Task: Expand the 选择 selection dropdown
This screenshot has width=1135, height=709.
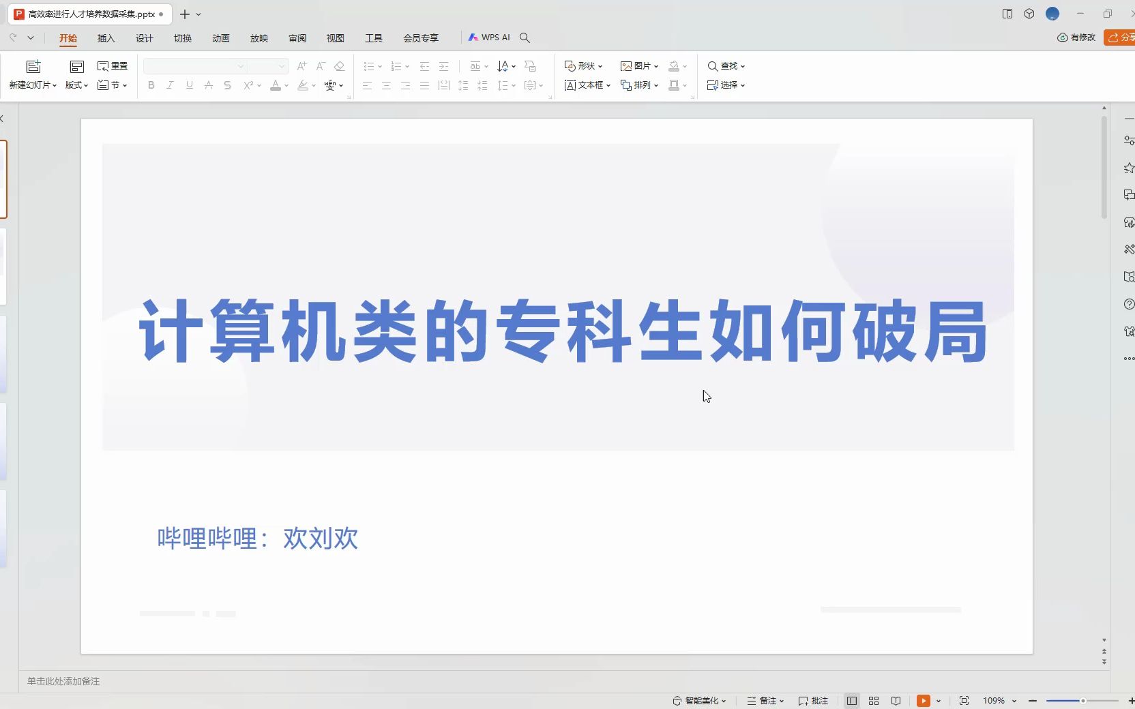Action: point(726,85)
